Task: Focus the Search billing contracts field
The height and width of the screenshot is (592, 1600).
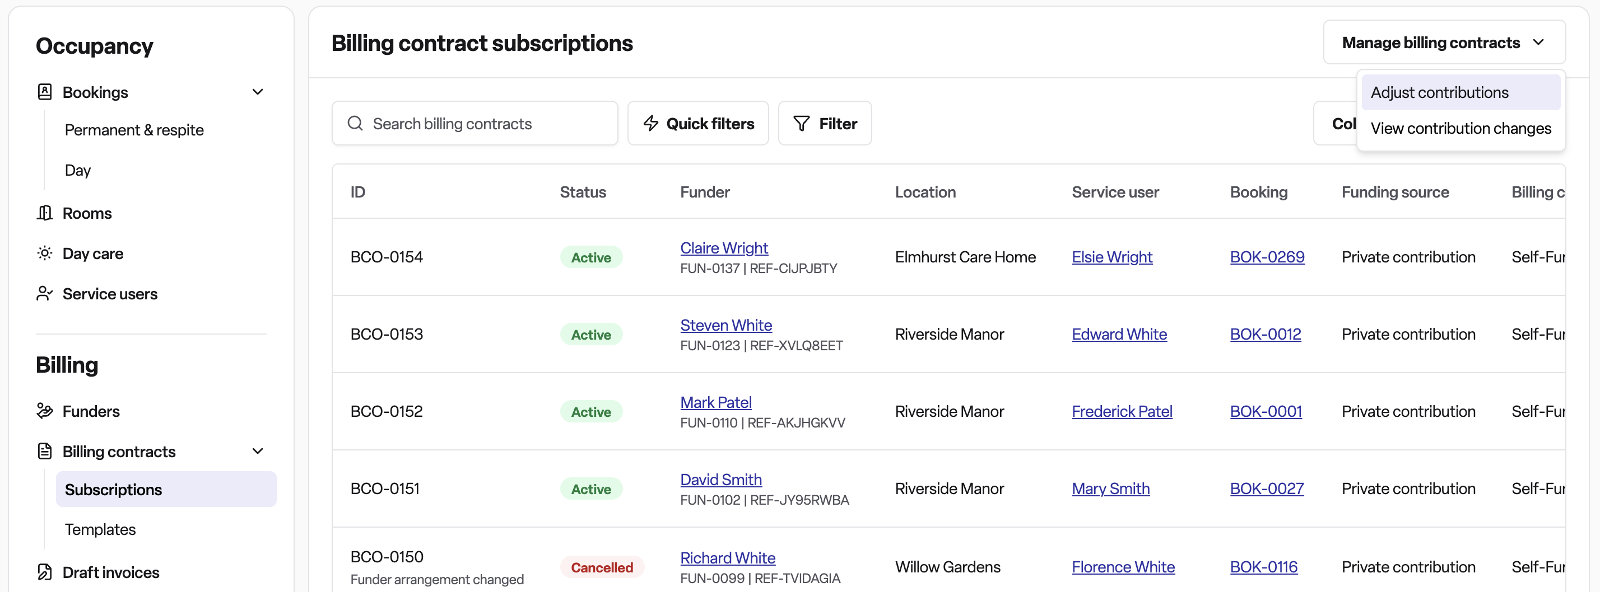Action: pos(475,124)
